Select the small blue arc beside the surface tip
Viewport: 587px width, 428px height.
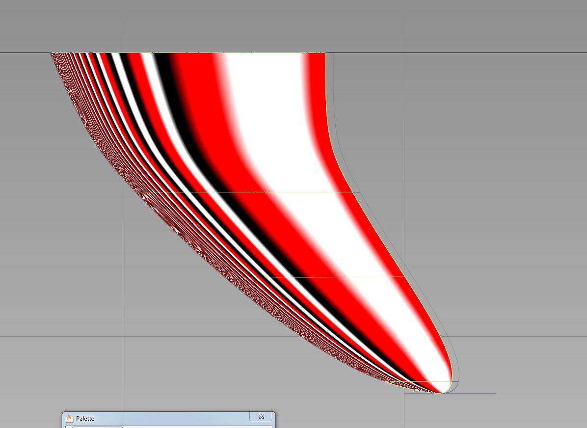tap(455, 387)
